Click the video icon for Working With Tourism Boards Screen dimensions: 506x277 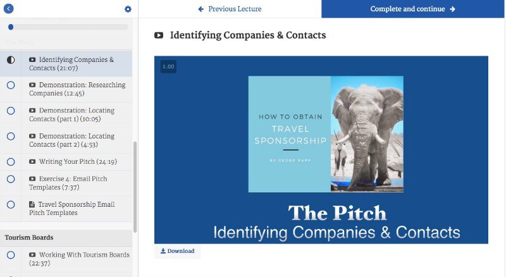point(32,255)
